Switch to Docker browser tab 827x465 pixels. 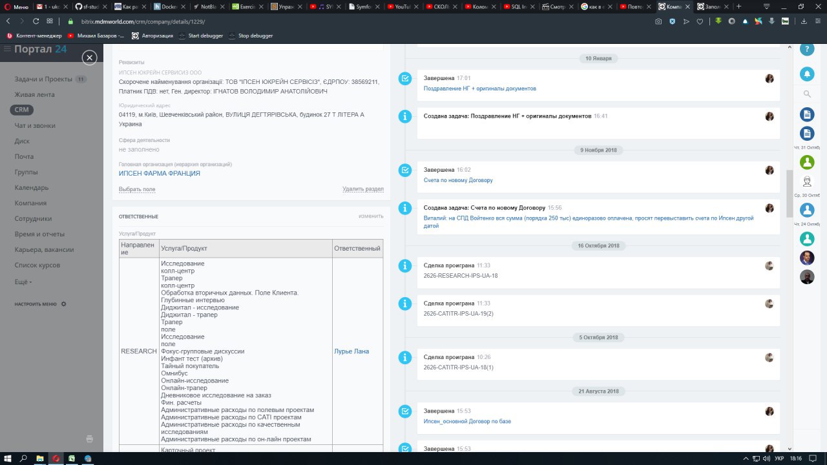point(170,6)
